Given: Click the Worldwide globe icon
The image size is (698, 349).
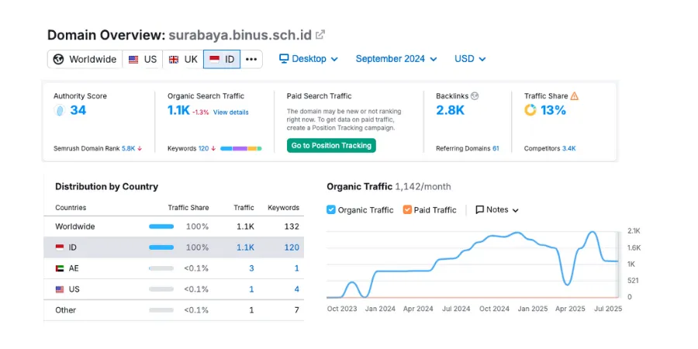Looking at the screenshot, I should click(x=58, y=60).
